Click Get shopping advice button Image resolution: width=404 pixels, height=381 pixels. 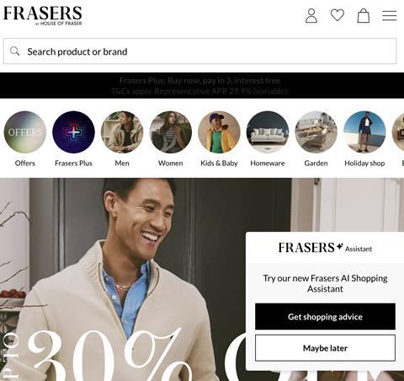[325, 317]
